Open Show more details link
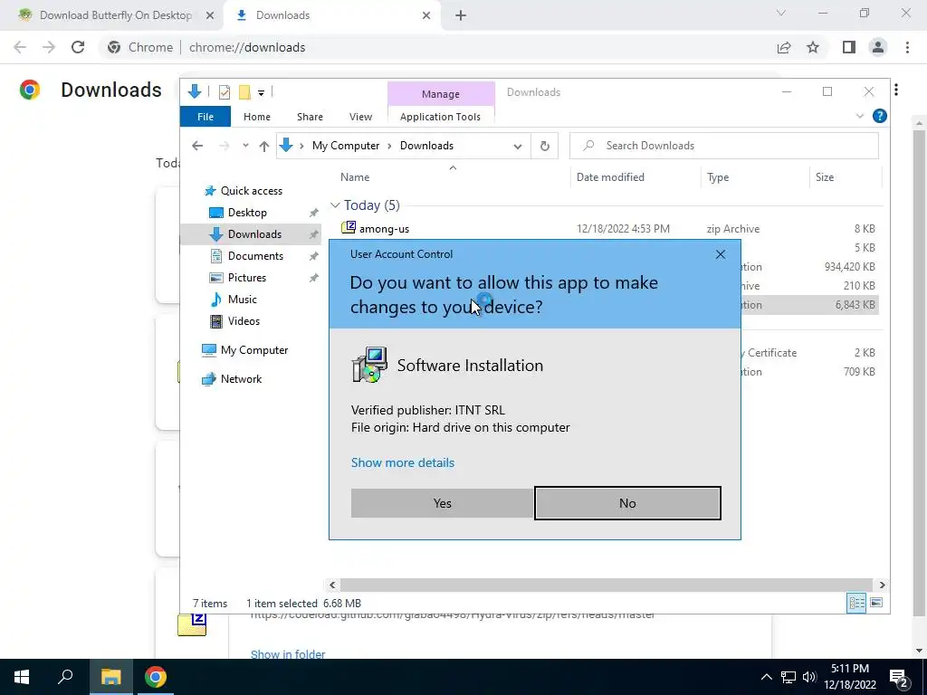This screenshot has width=927, height=695. pos(403,462)
